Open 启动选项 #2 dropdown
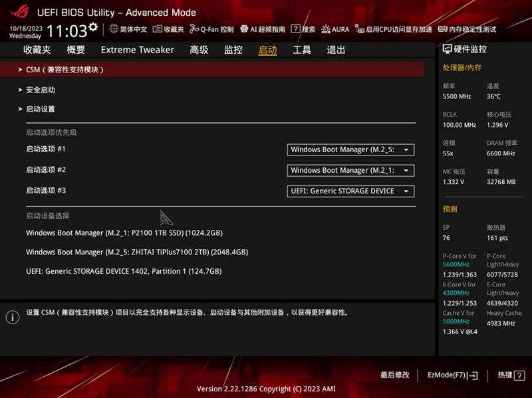The height and width of the screenshot is (398, 532). [350, 171]
